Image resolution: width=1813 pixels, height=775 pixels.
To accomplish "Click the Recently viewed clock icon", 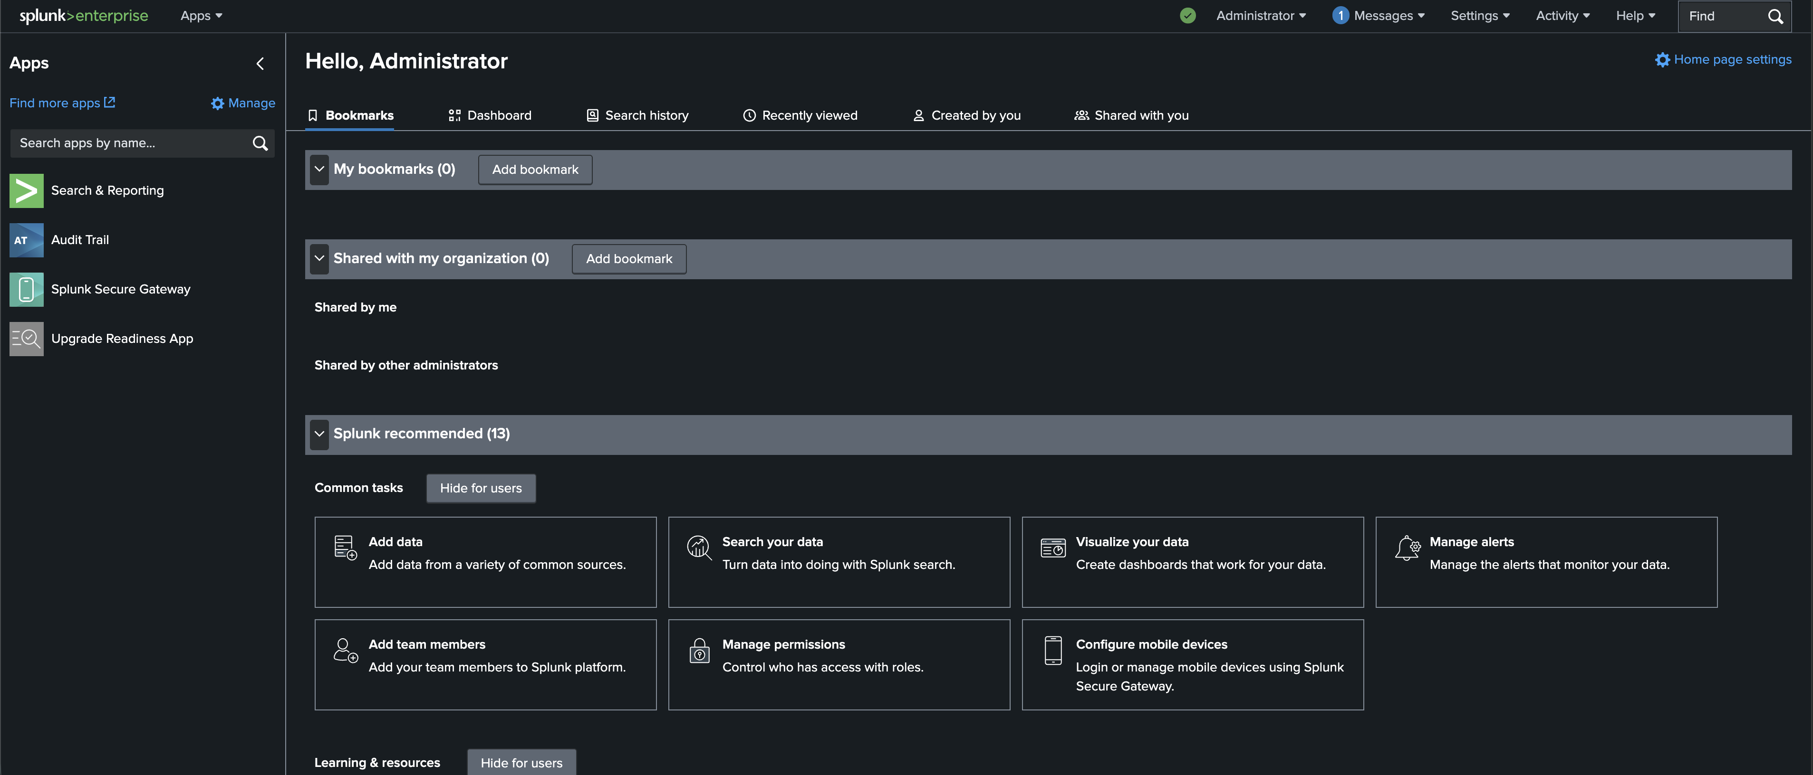I will (x=750, y=115).
